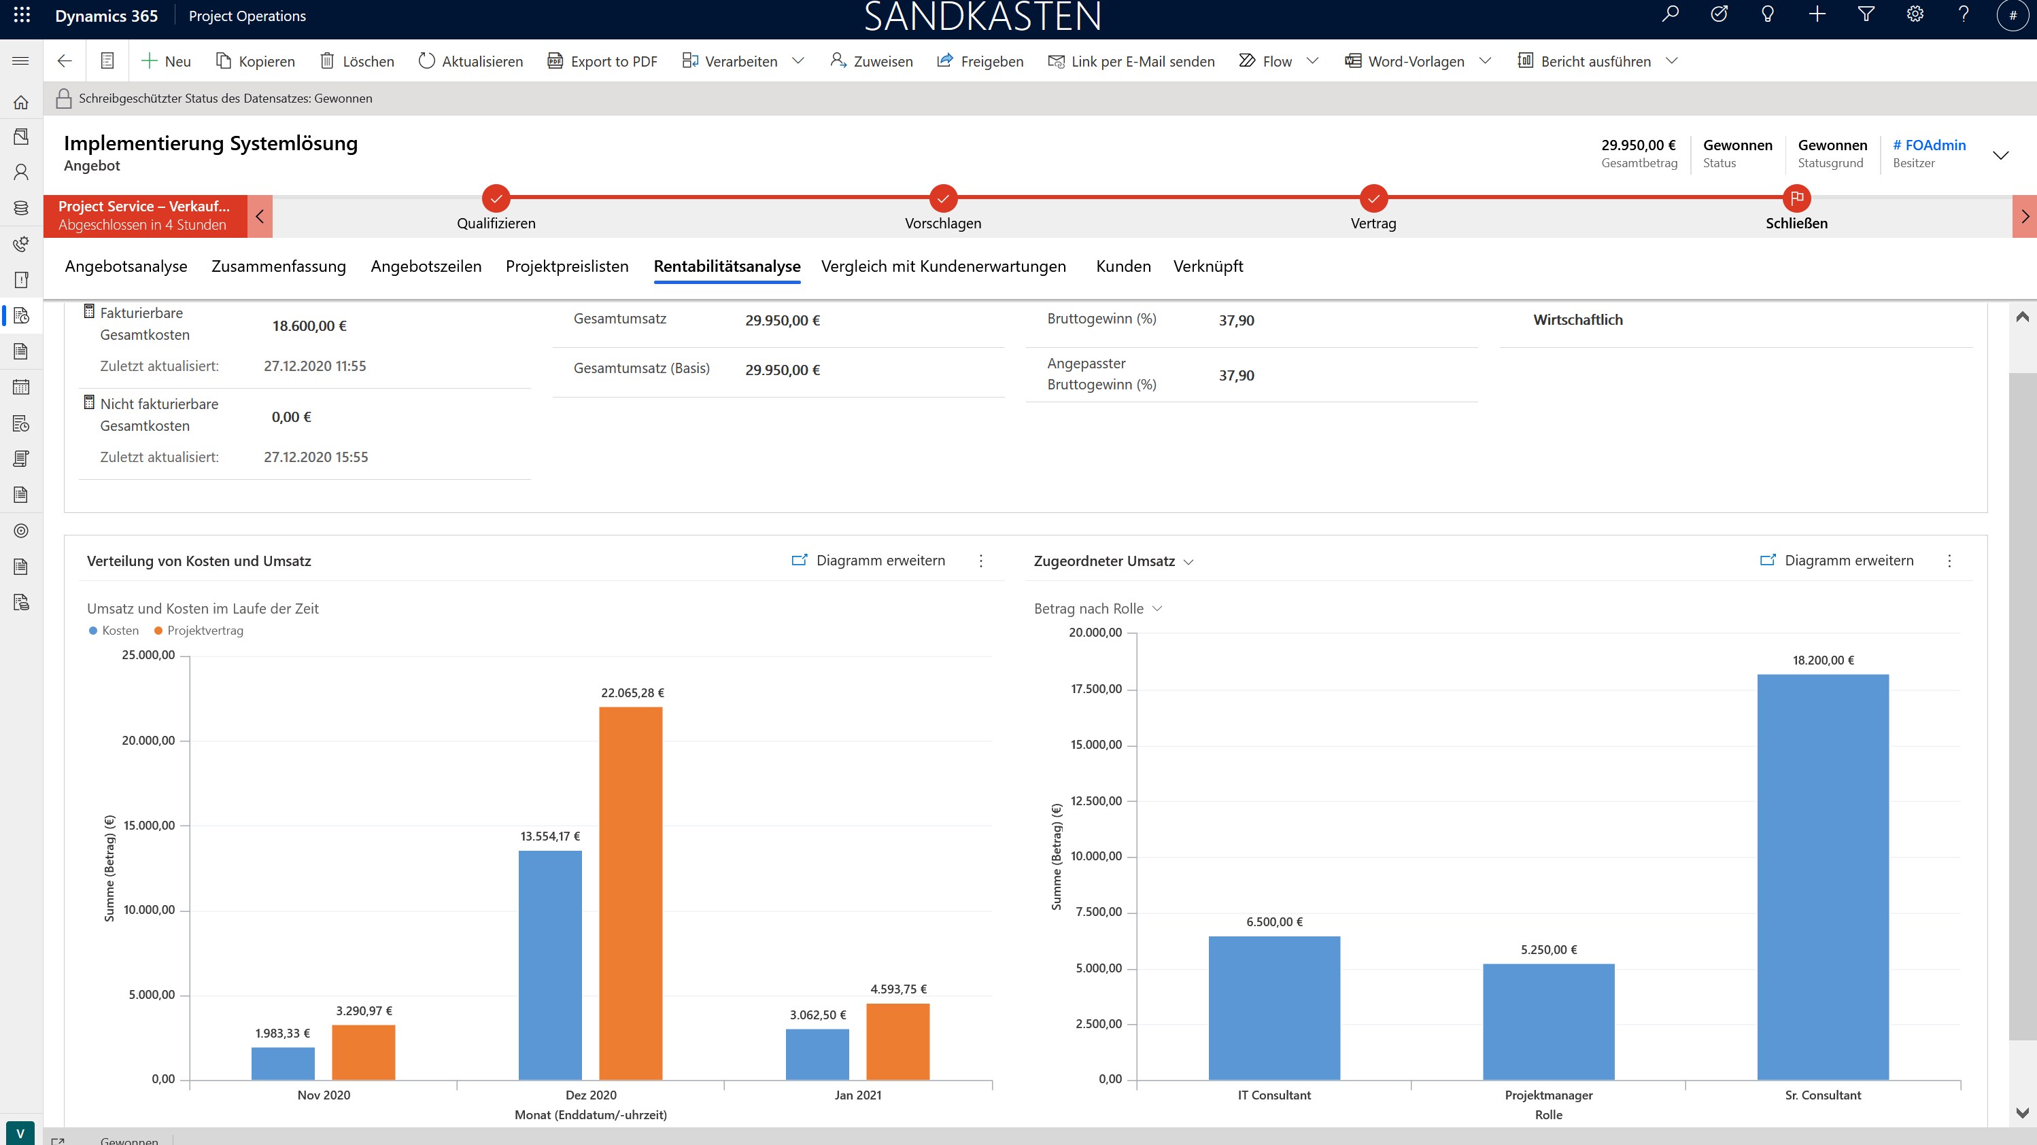
Task: Expand Zugeordneter Umsatz chart via Diagramm erweitern
Action: pyautogui.click(x=1836, y=560)
